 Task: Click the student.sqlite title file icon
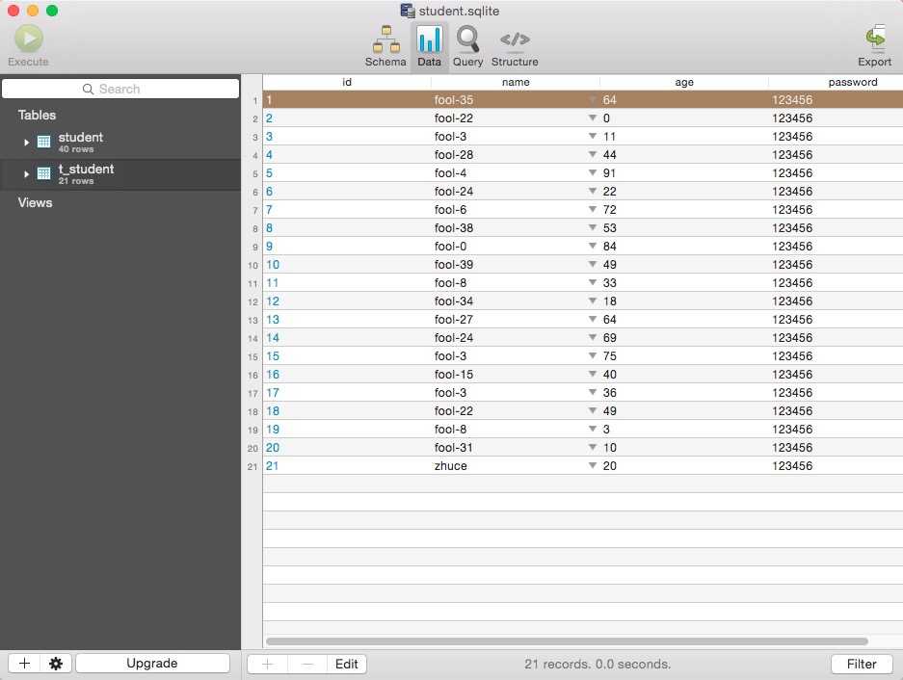408,11
